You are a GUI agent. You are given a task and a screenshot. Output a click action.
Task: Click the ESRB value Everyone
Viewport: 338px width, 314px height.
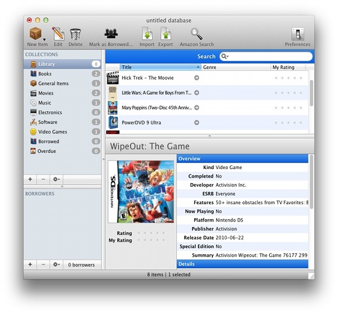point(226,194)
